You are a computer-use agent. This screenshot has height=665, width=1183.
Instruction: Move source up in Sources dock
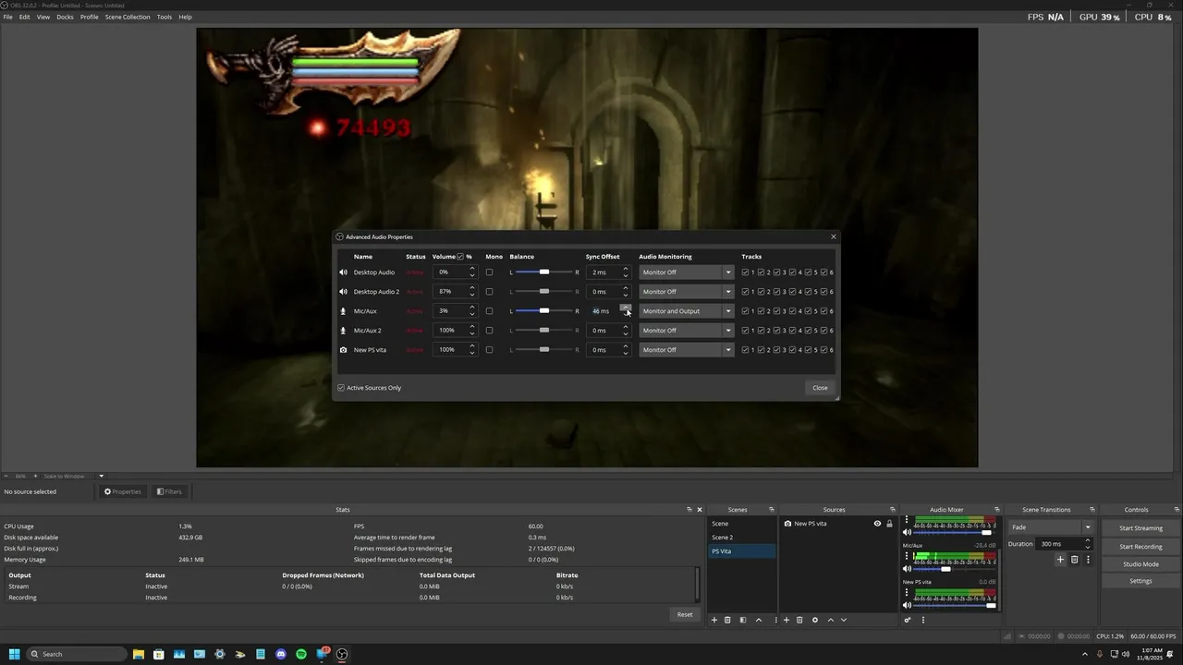830,620
